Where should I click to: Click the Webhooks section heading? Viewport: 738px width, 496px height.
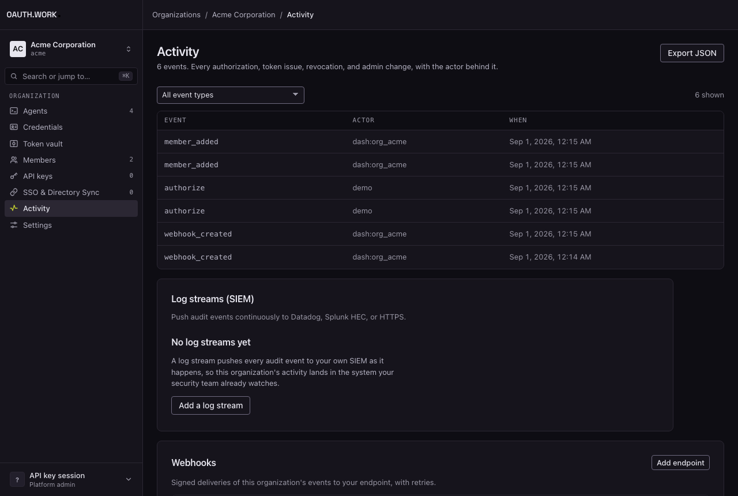tap(194, 463)
